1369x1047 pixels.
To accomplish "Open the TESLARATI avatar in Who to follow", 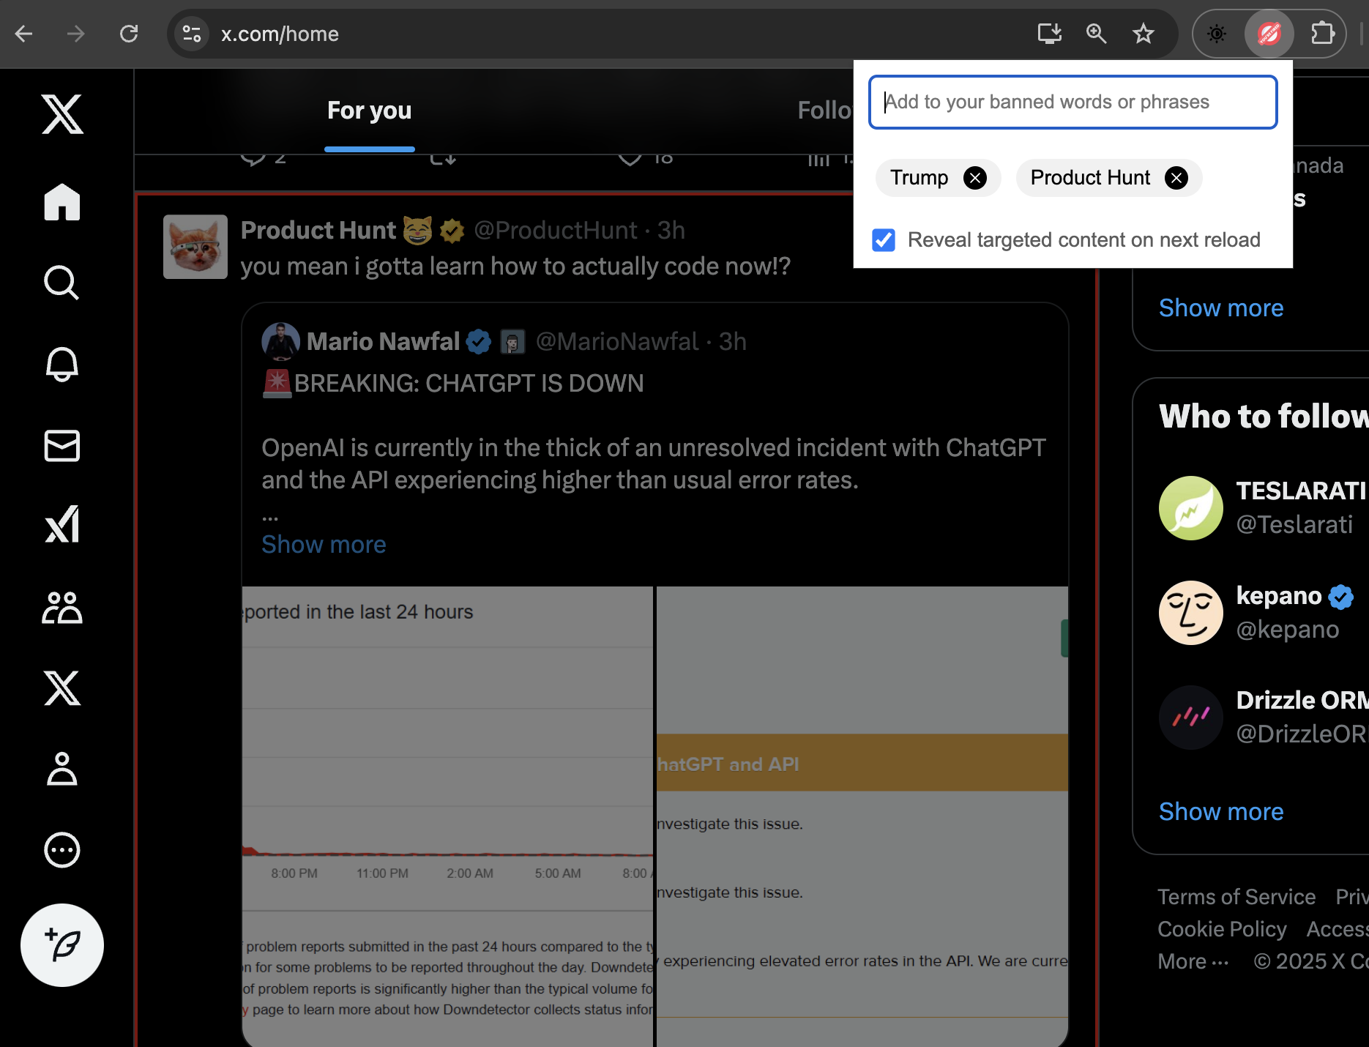I will 1191,508.
